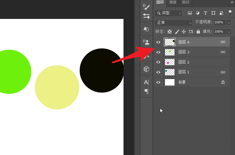Open the History panel icon
The height and width of the screenshot is (155, 235).
[x=146, y=29]
